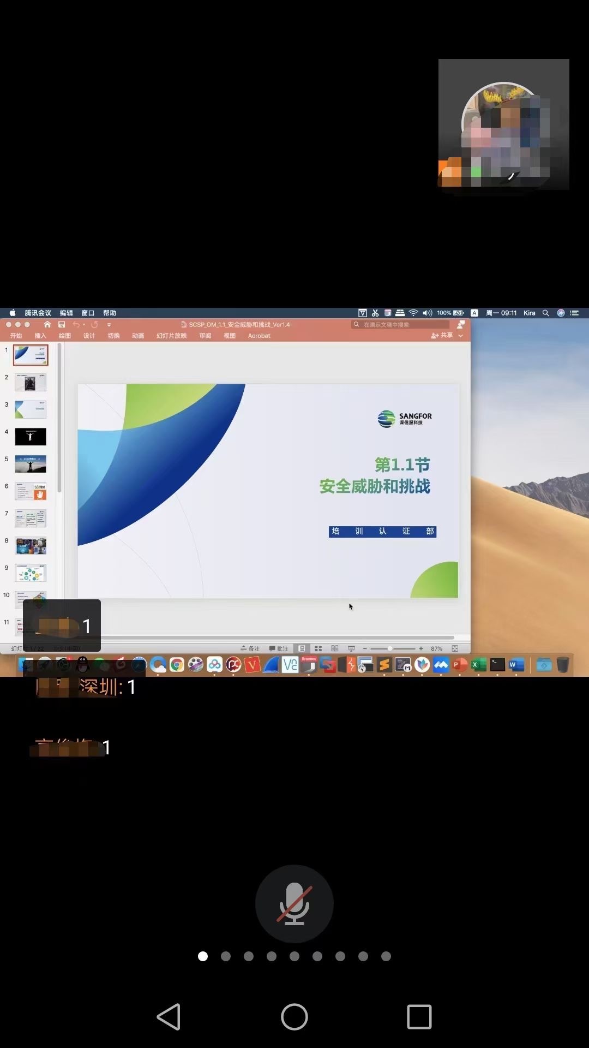Open the Trash in the dock
Screen dimensions: 589x1048
(x=563, y=664)
